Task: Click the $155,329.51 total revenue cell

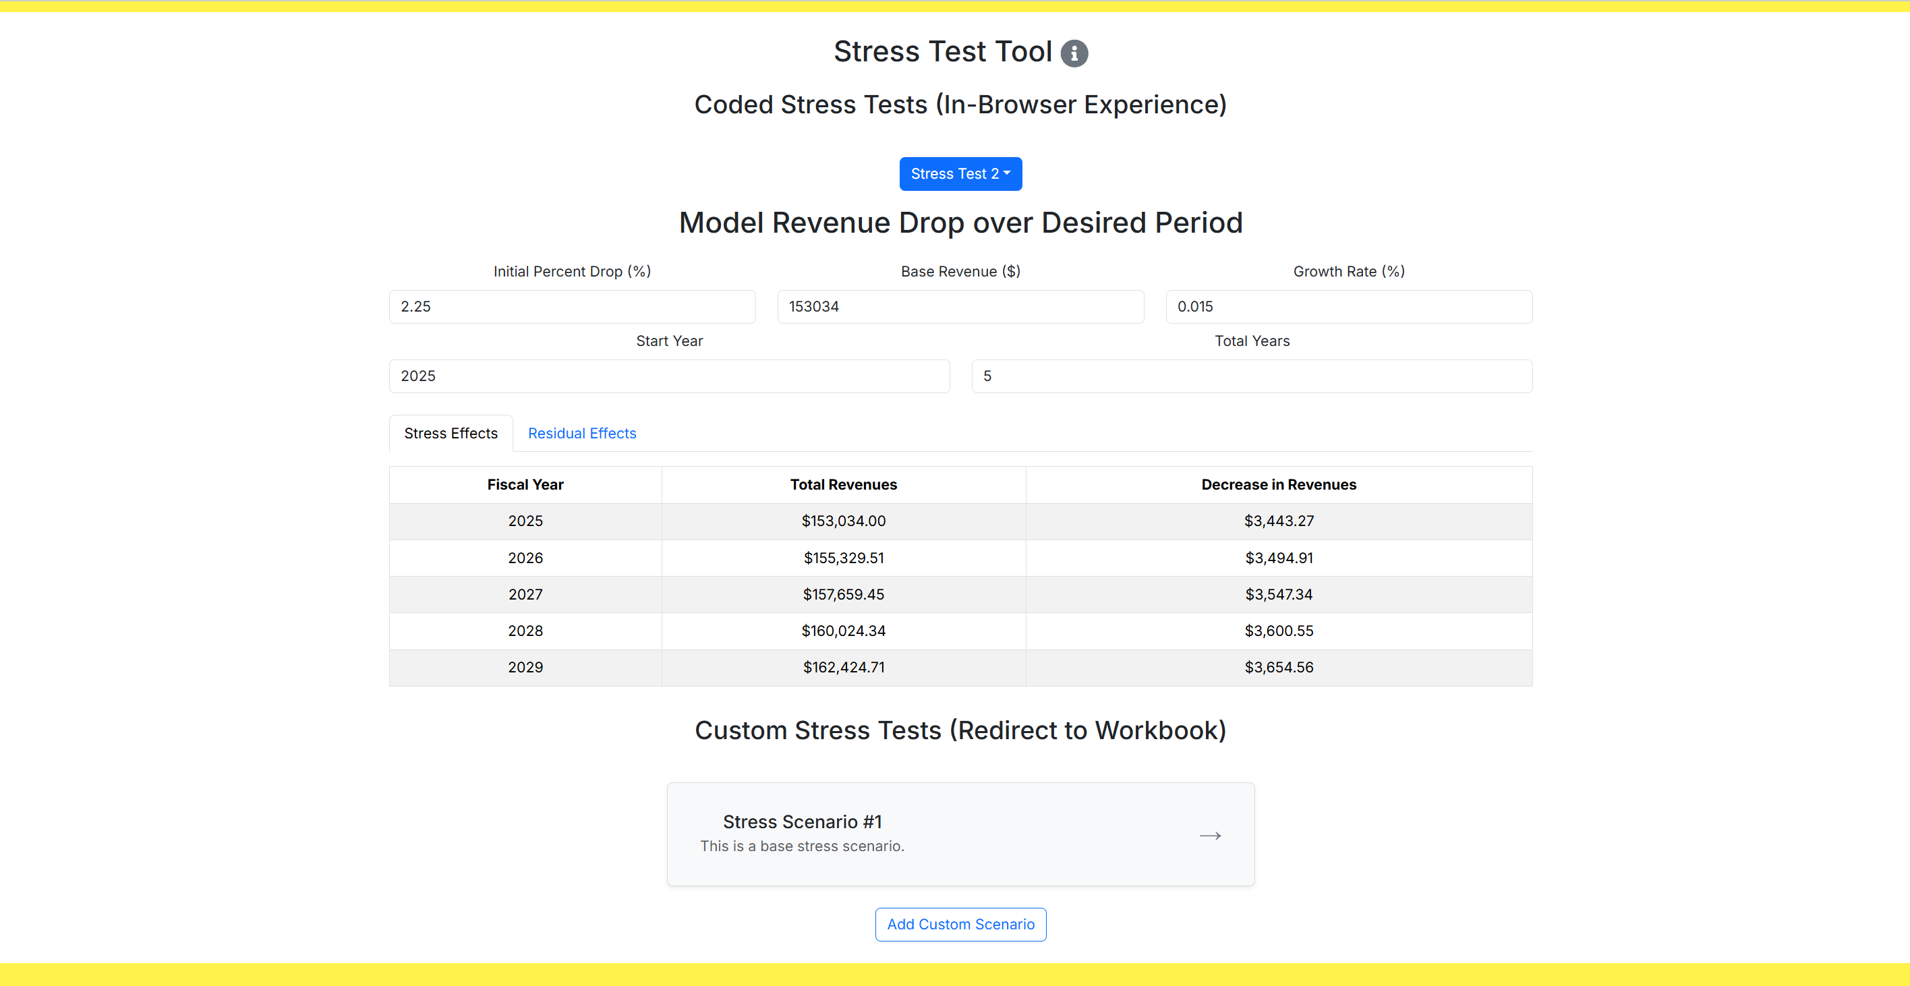Action: coord(843,558)
